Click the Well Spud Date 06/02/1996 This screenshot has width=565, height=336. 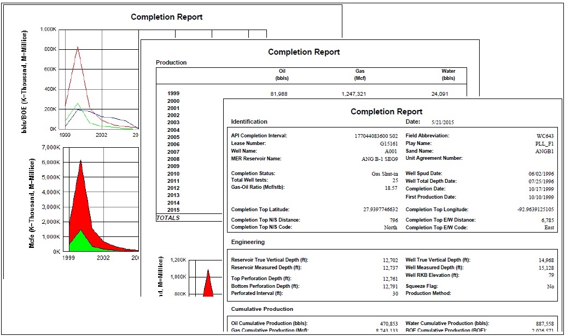(541, 174)
